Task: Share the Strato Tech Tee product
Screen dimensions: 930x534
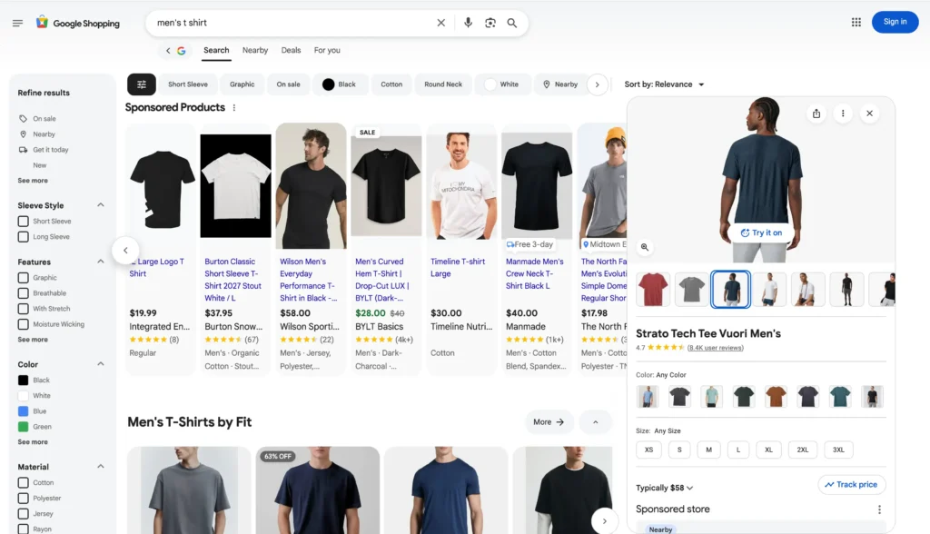Action: click(816, 114)
